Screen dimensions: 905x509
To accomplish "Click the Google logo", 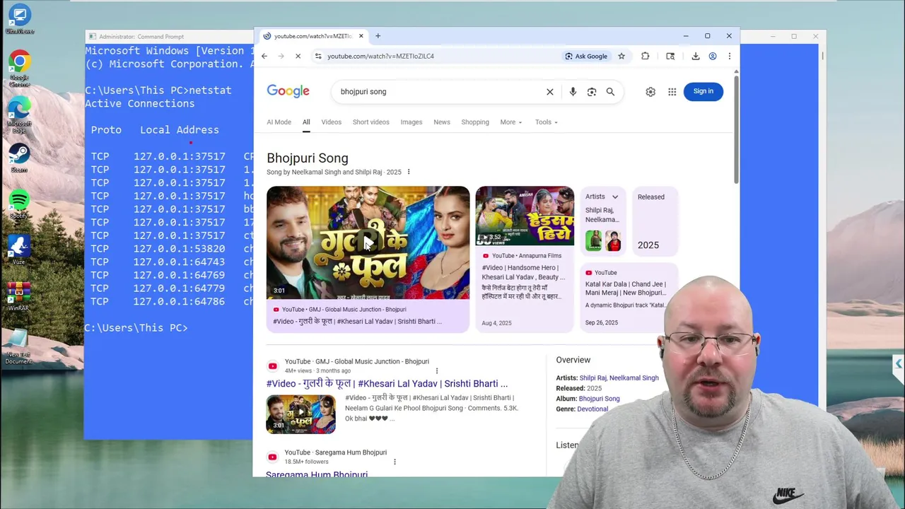I will click(288, 91).
